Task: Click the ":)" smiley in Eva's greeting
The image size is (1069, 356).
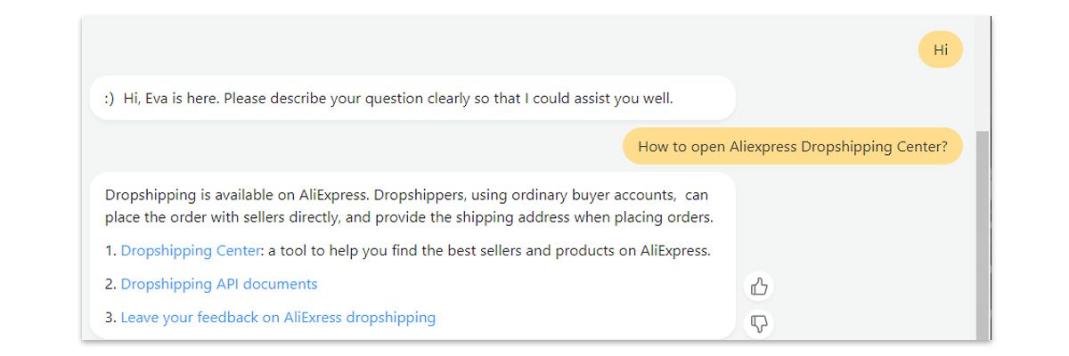Action: point(110,98)
